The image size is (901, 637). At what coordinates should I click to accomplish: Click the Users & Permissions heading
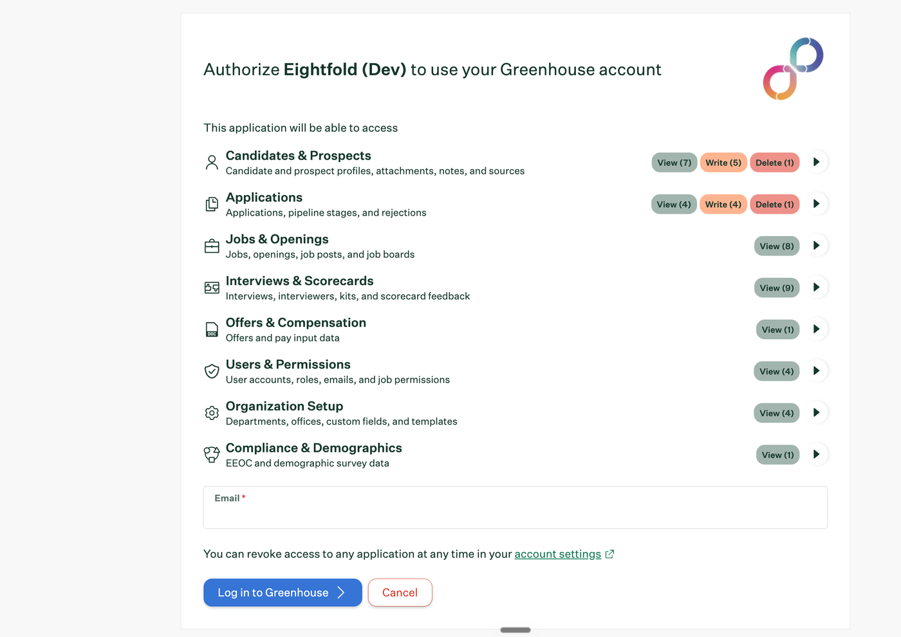pyautogui.click(x=288, y=365)
